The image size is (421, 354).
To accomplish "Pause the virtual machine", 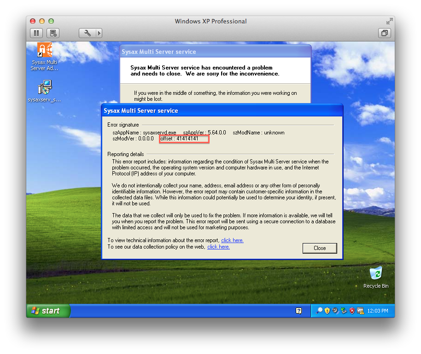I will coord(36,33).
